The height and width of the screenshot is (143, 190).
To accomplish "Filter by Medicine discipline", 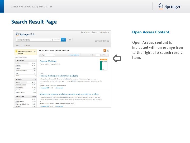I will tap(26, 82).
